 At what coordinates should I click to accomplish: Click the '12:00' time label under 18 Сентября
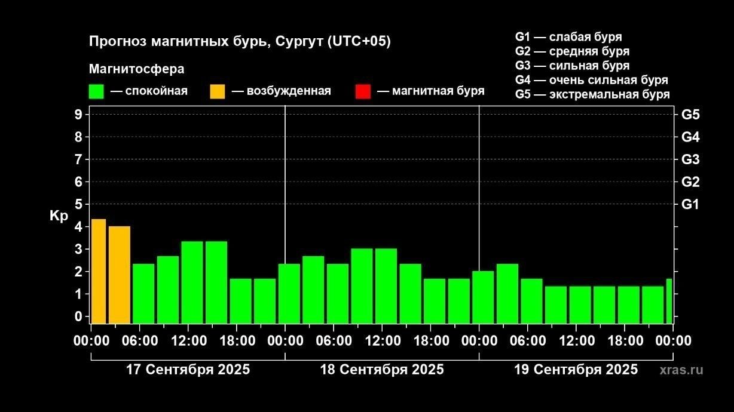point(383,341)
